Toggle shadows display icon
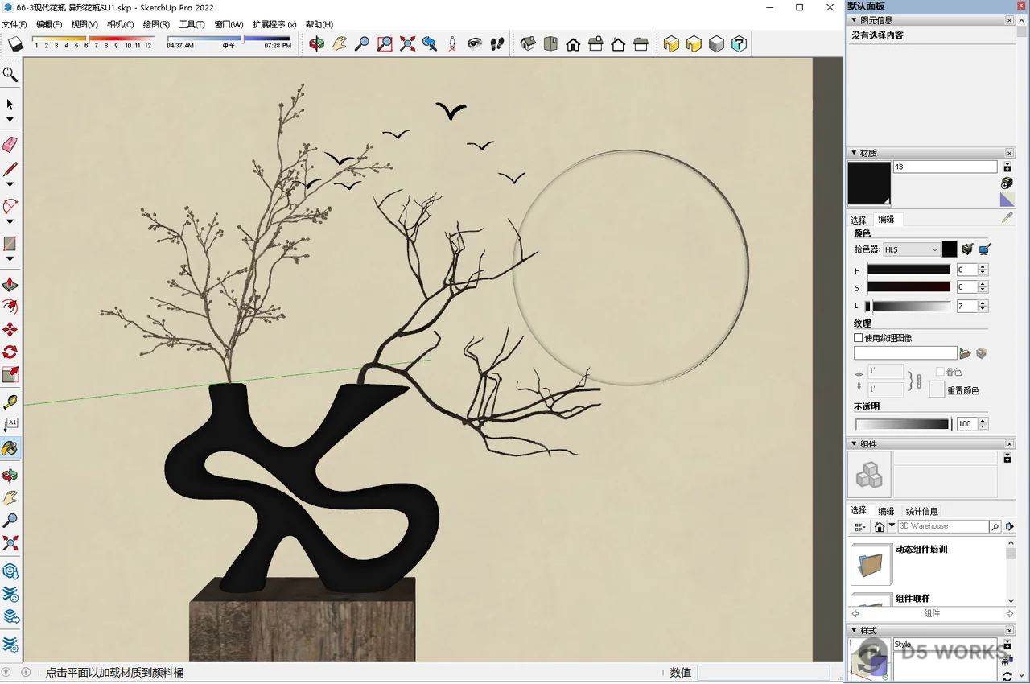This screenshot has height=684, width=1030. [16, 43]
